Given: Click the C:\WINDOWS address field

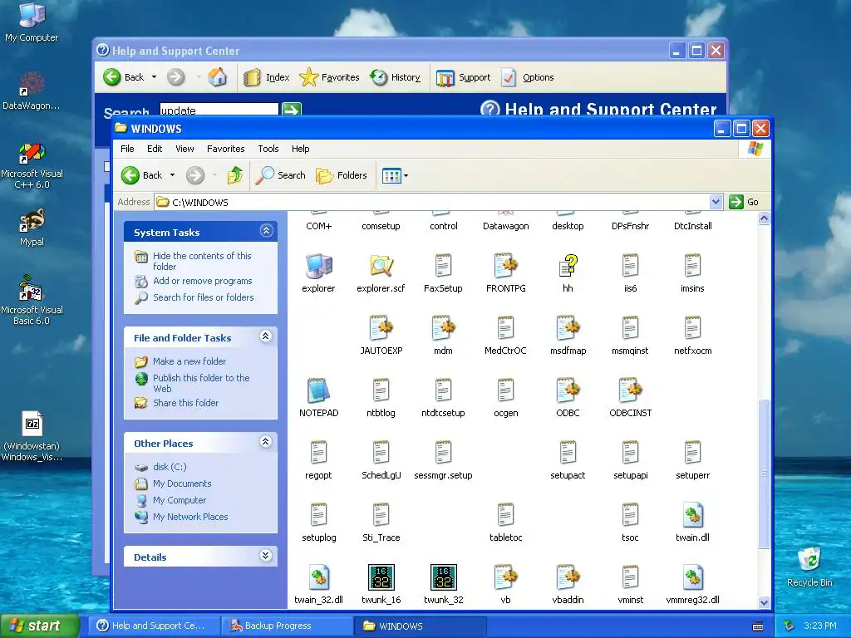Looking at the screenshot, I should (432, 202).
